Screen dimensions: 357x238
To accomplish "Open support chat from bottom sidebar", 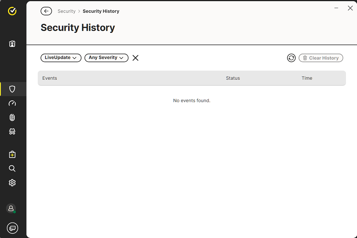I will 12,228.
